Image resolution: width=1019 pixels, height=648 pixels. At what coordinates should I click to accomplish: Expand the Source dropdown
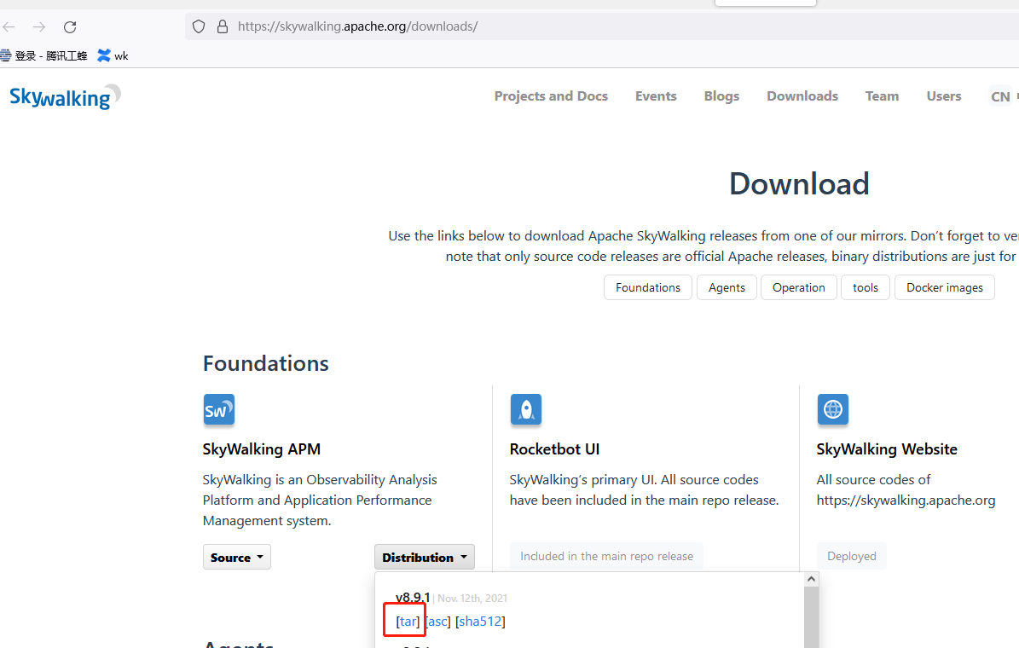pyautogui.click(x=236, y=557)
